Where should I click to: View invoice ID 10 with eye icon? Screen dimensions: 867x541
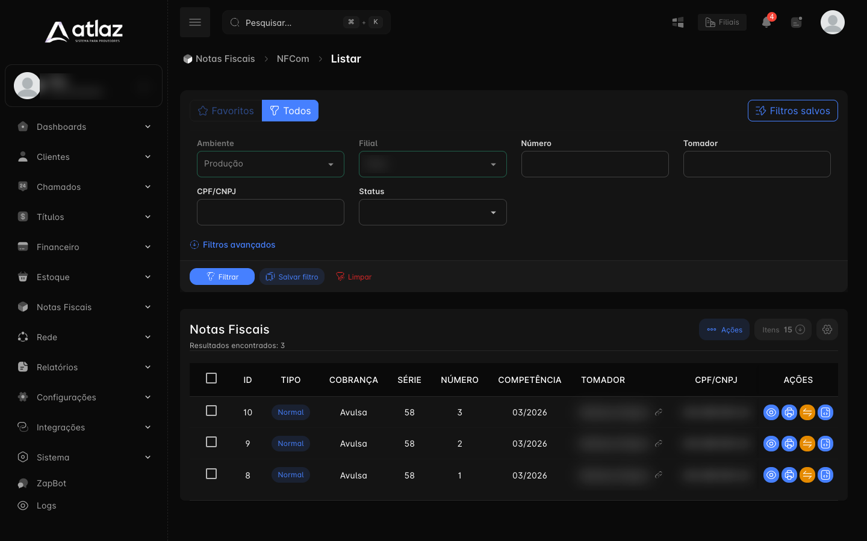point(771,412)
